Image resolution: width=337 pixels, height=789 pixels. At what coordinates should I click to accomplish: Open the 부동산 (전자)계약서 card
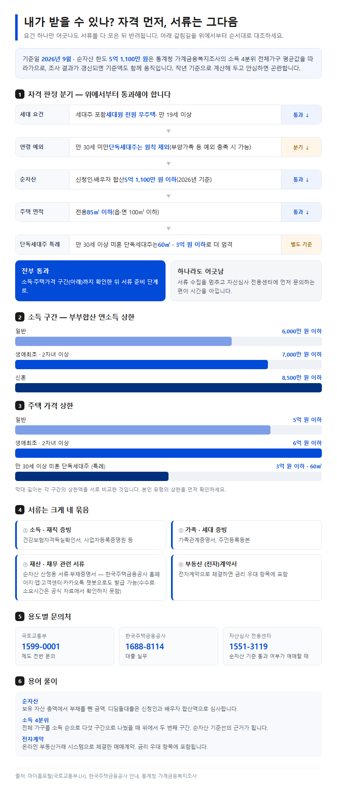246,578
